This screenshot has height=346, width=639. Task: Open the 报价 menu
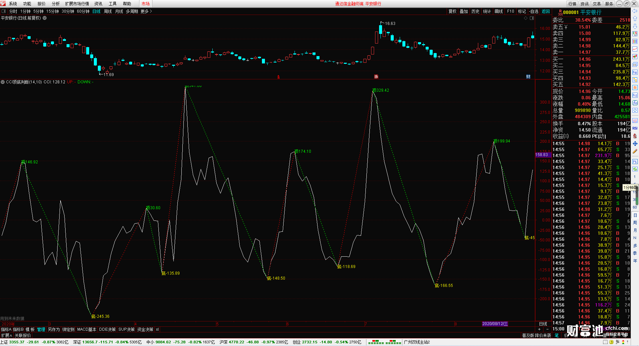coord(42,4)
